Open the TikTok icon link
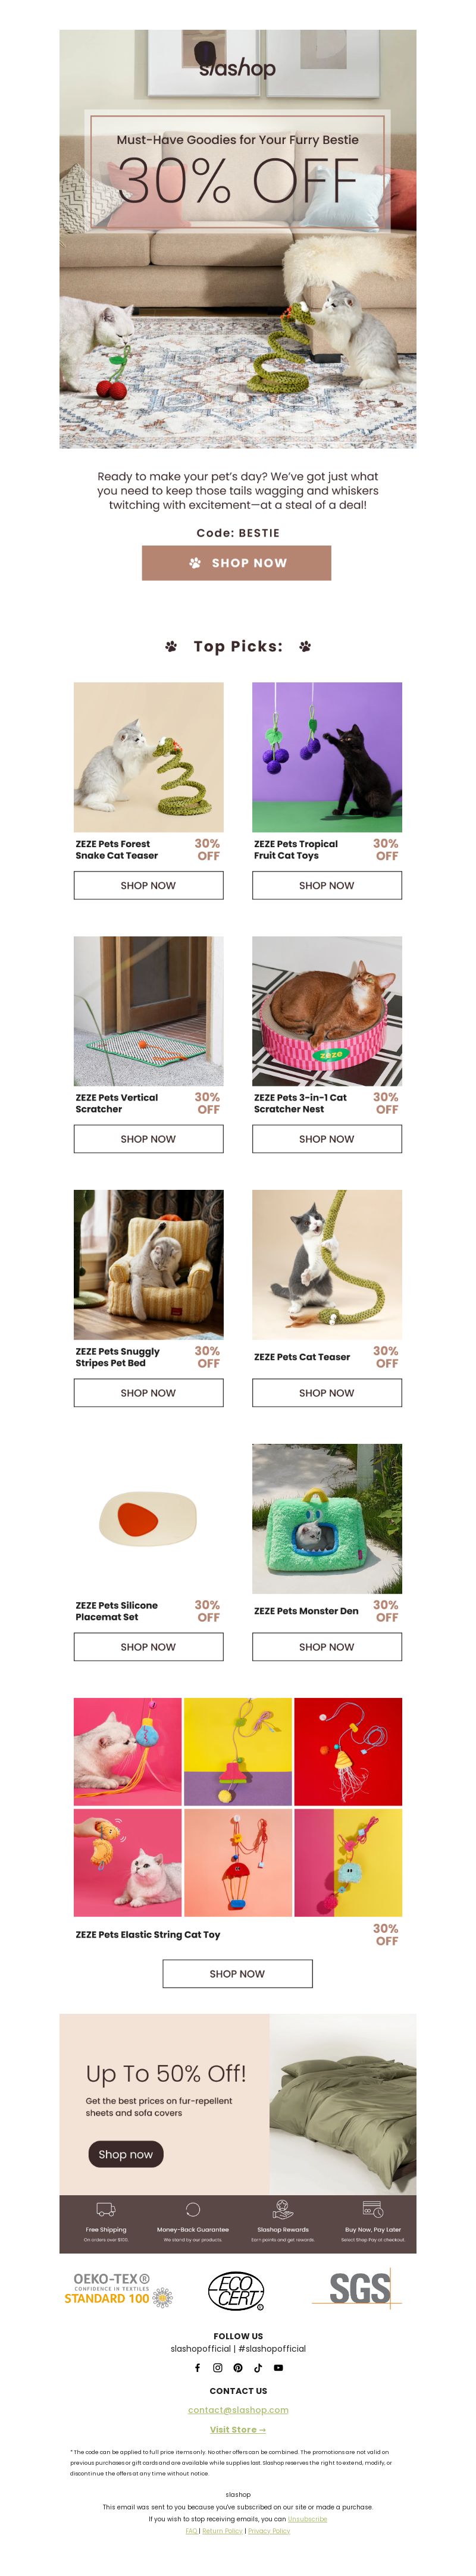The height and width of the screenshot is (2576, 476). click(258, 2368)
